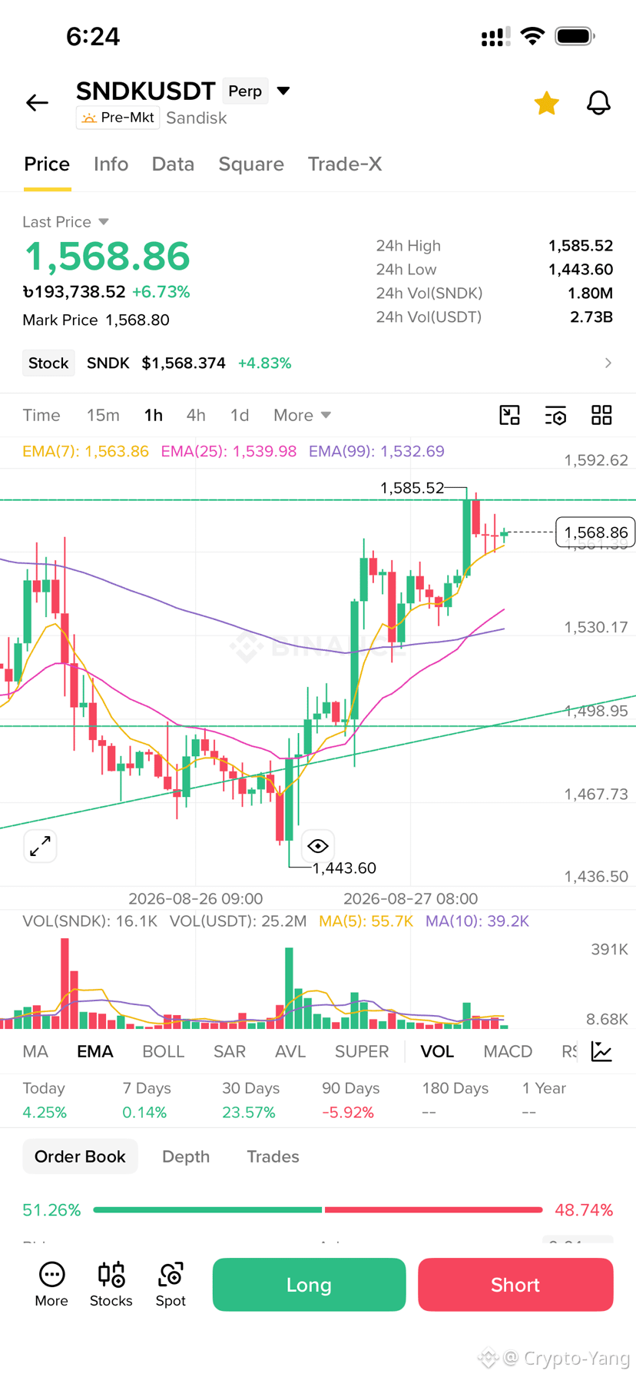Tap the 1,585.52 high marker on chart
This screenshot has width=636, height=1377.
pos(412,488)
